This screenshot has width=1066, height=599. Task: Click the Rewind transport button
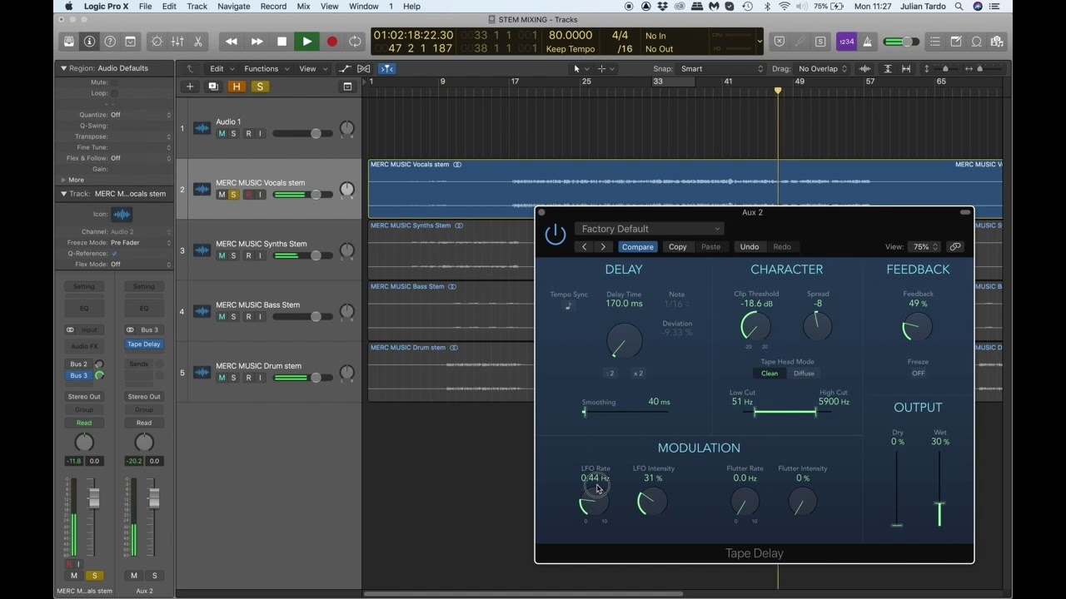[232, 42]
